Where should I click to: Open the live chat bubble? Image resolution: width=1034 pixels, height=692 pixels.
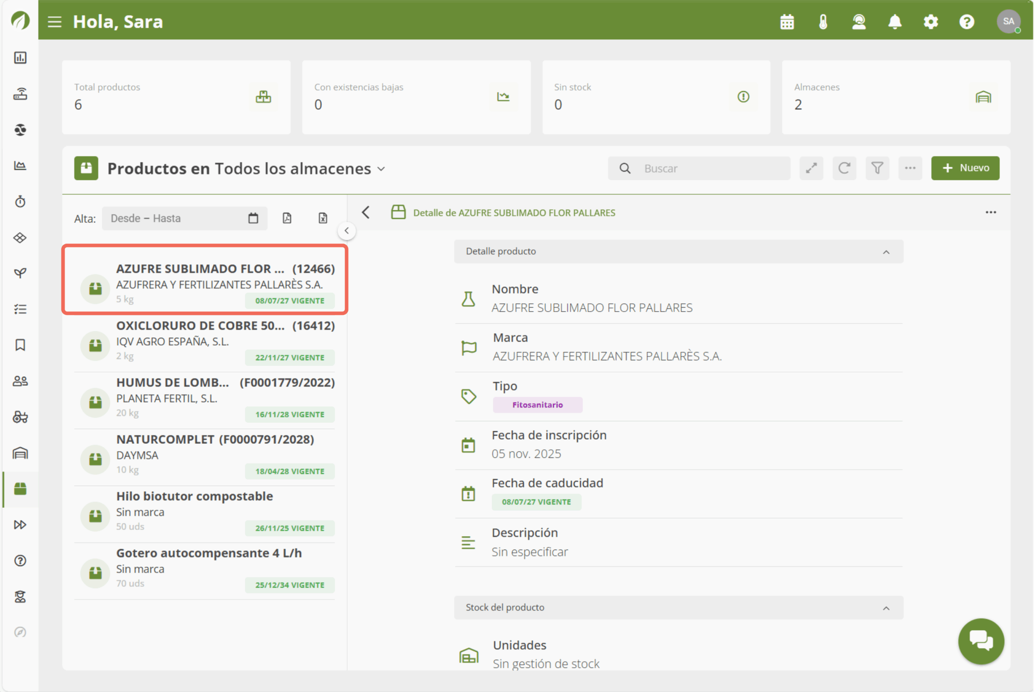981,641
